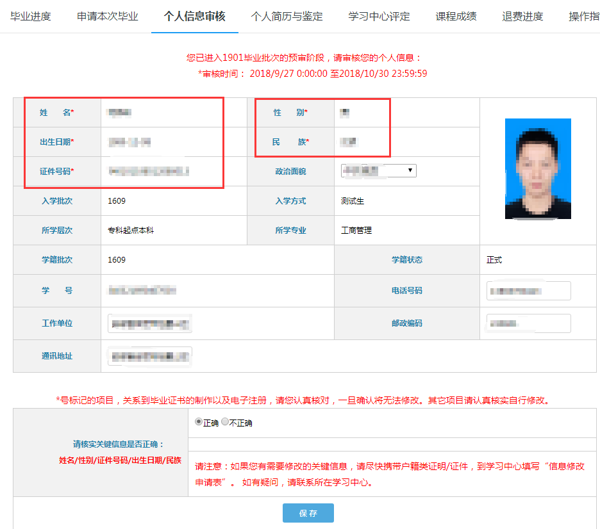Image resolution: width=600 pixels, height=529 pixels.
Task: Select the 个人信息审核 tab
Action: tap(194, 17)
